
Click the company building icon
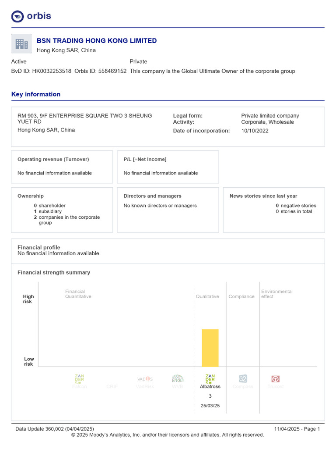pos(21,44)
